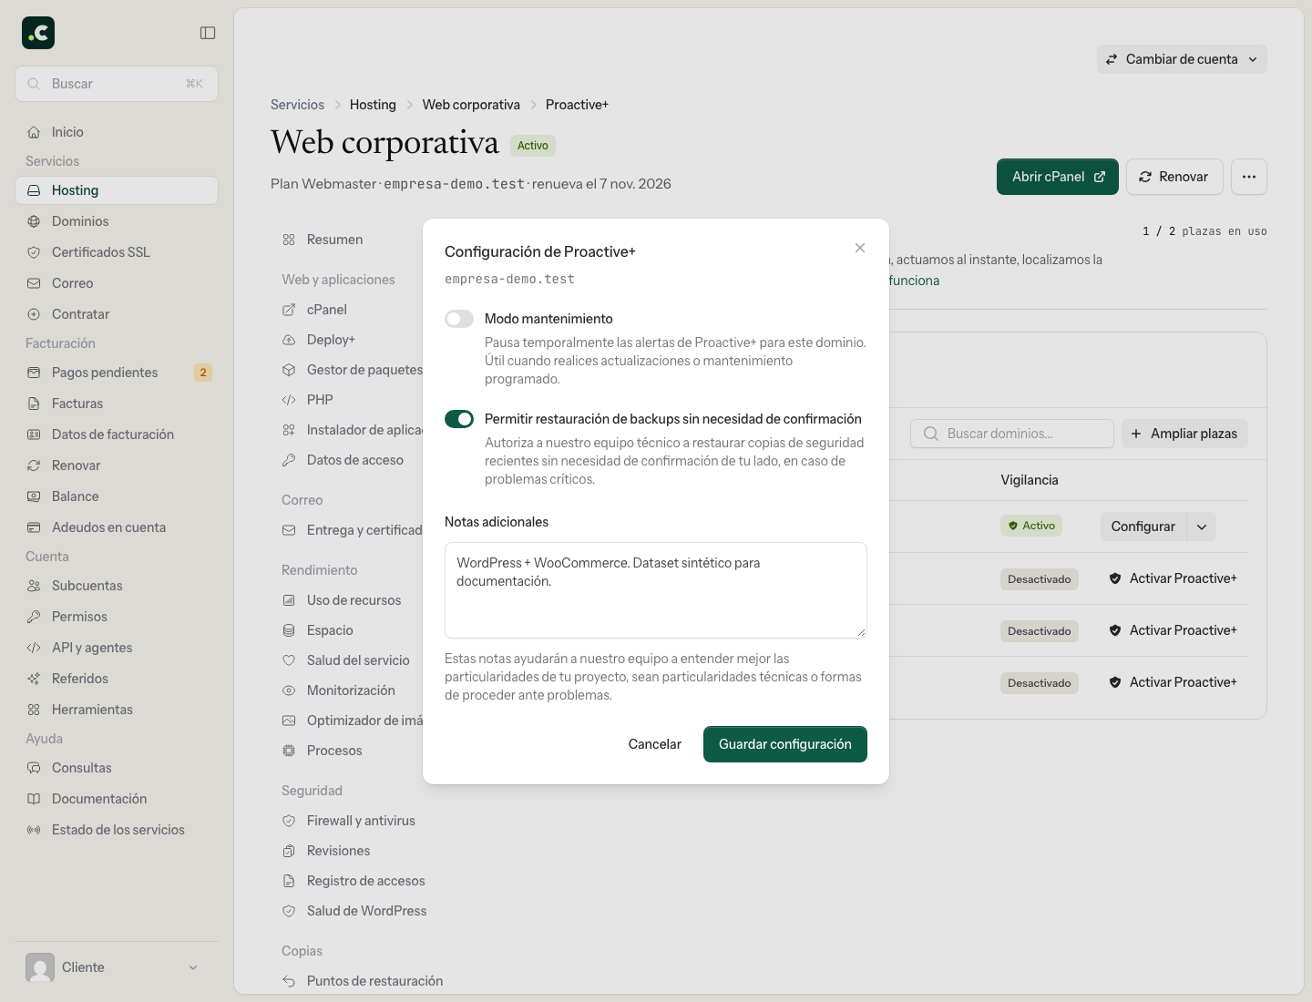Click the Certificados SSL shield icon

34,252
